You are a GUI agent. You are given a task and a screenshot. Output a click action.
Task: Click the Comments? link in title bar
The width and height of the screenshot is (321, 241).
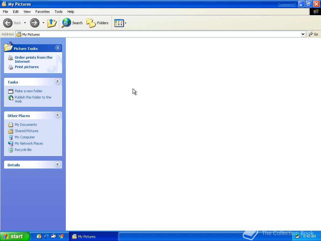287,5
